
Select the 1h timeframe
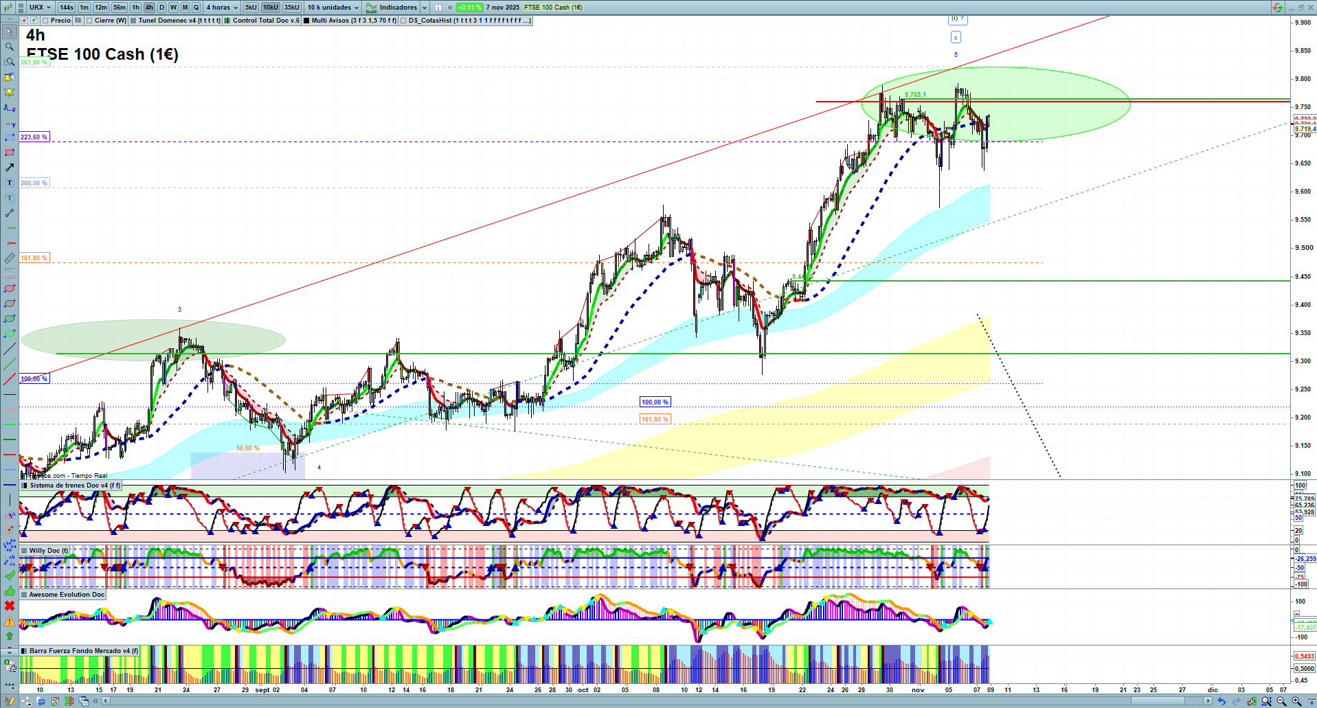[136, 8]
